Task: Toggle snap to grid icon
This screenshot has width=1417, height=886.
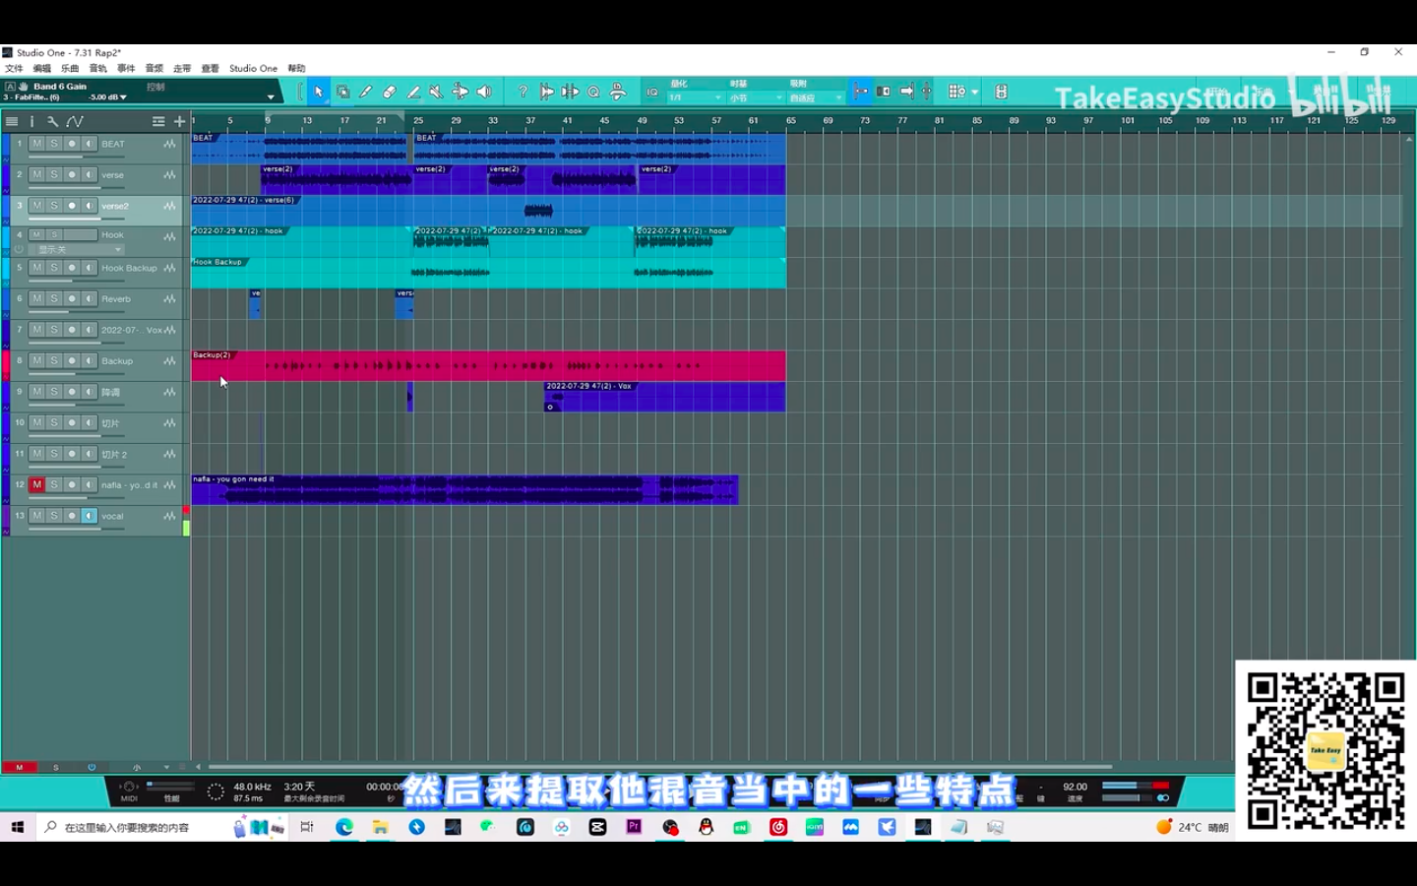Action: [x=860, y=92]
